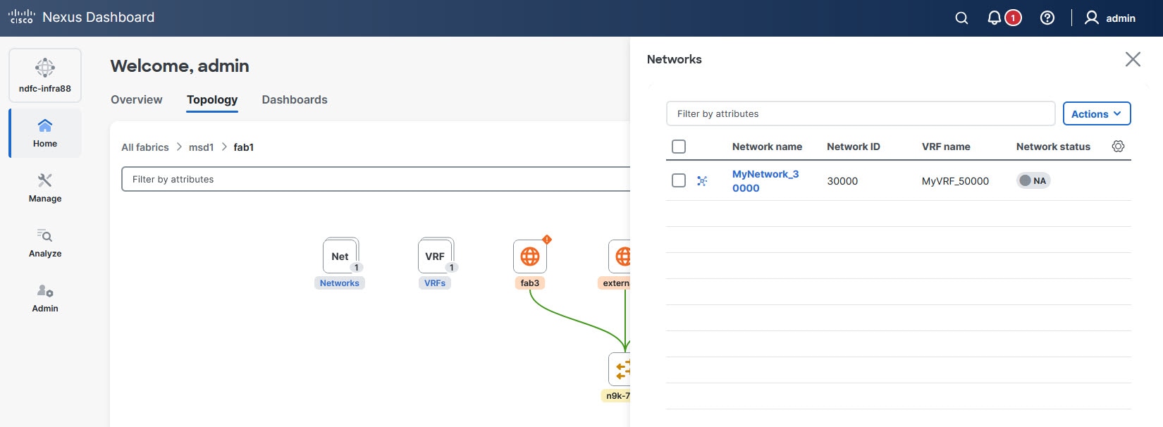Switch to the Dashboards tab

(x=295, y=100)
